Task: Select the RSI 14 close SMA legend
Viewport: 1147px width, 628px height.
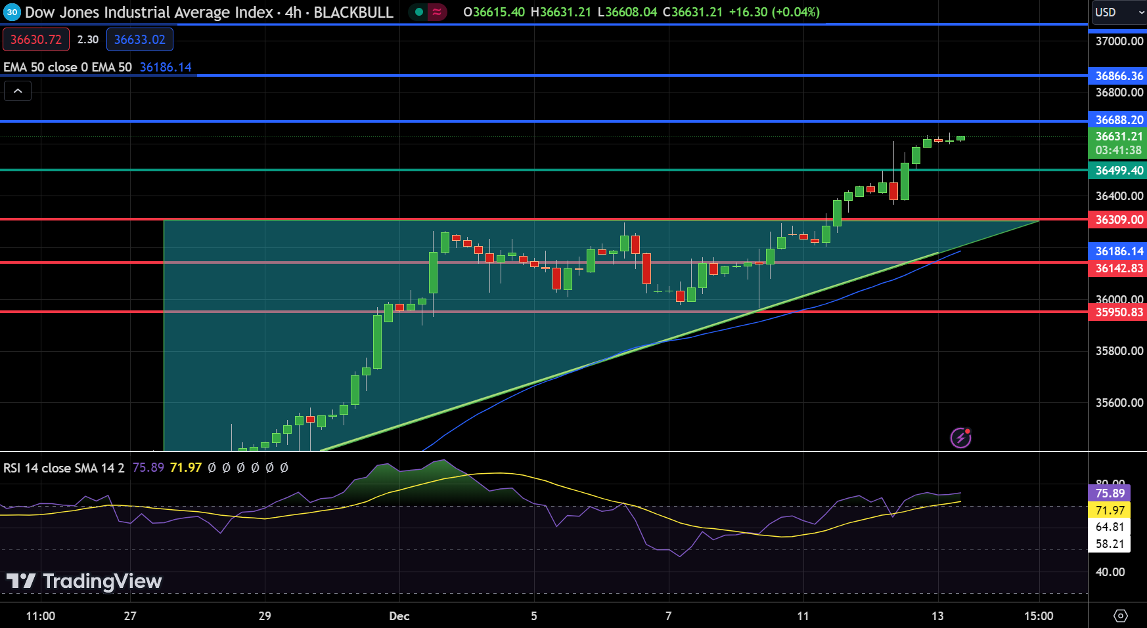Action: pyautogui.click(x=64, y=468)
